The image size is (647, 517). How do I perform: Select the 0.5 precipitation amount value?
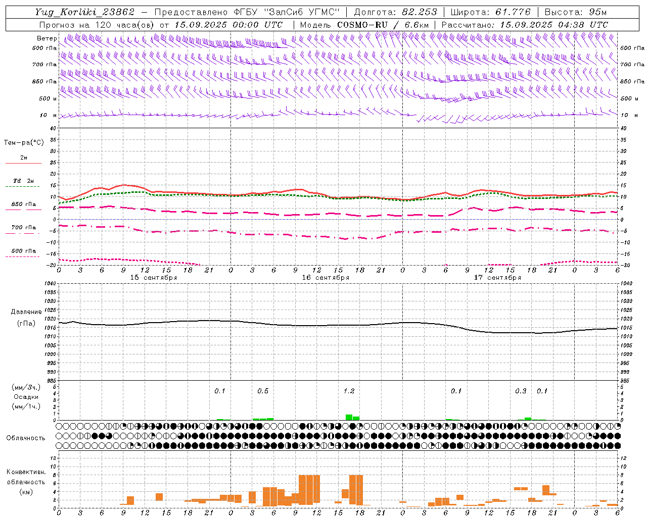263,391
